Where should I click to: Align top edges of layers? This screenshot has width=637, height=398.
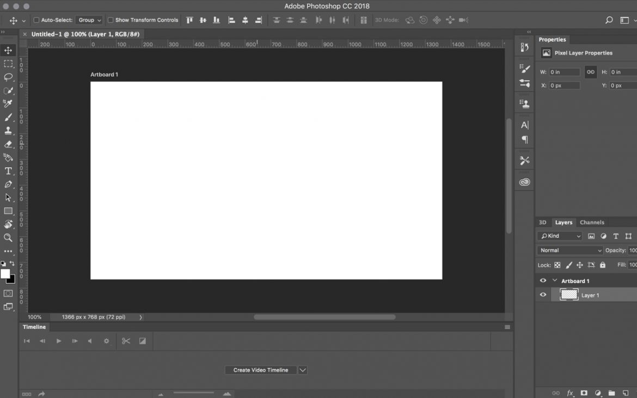[189, 20]
